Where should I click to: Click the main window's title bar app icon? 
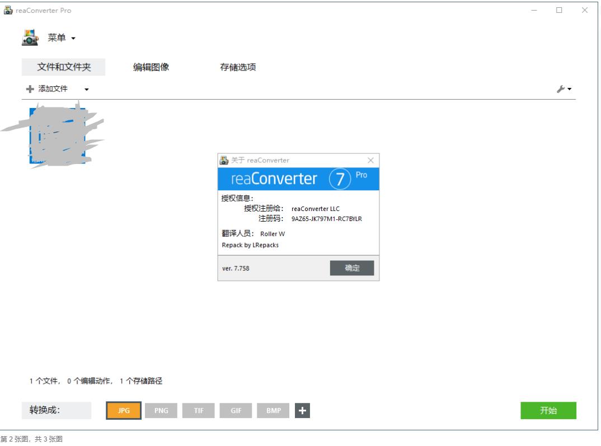[x=9, y=8]
